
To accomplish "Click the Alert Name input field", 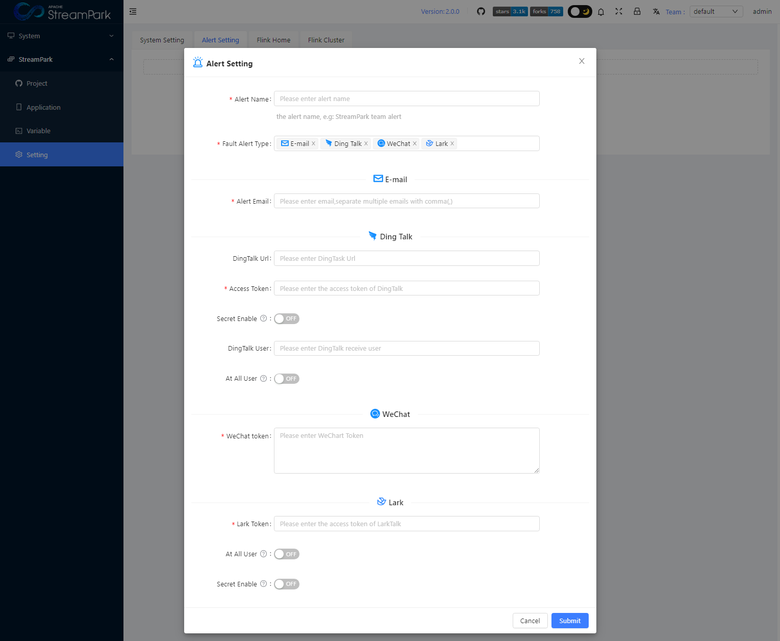I will coord(407,98).
